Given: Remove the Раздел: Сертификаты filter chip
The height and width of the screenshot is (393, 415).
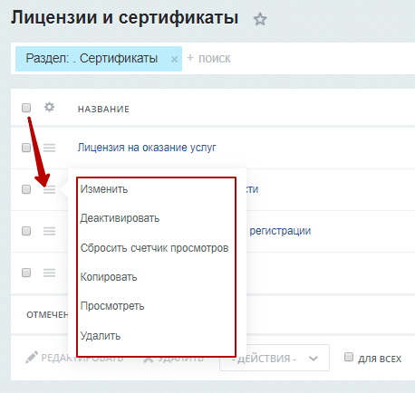Looking at the screenshot, I should coord(174,59).
